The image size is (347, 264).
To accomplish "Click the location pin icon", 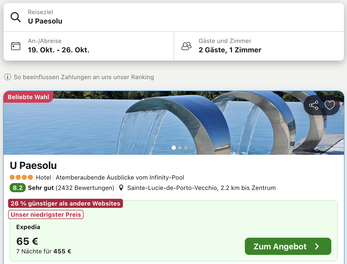I will click(x=121, y=188).
